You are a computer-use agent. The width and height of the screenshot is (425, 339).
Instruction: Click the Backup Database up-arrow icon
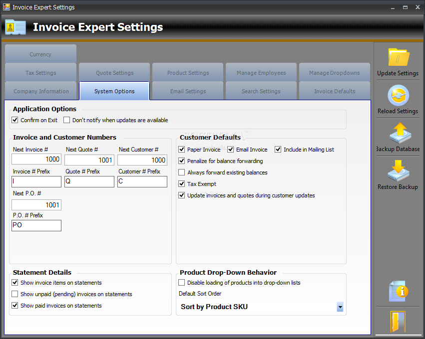[x=400, y=133]
